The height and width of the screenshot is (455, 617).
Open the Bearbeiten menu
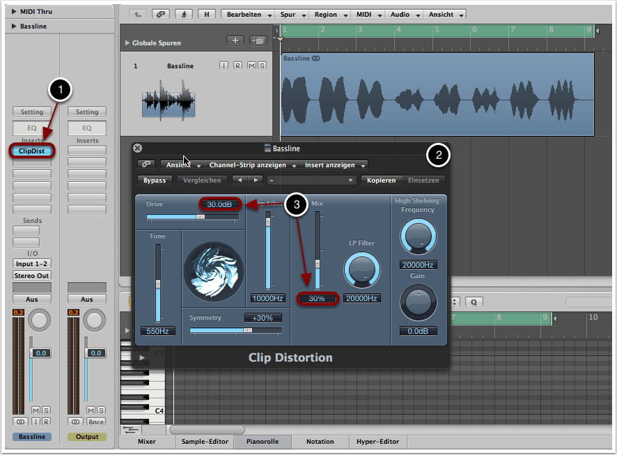(243, 14)
